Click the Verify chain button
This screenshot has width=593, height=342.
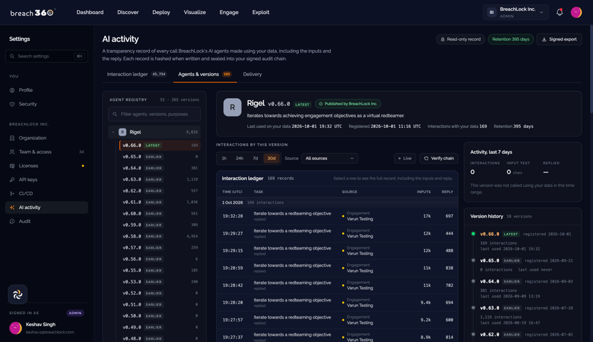(x=438, y=158)
